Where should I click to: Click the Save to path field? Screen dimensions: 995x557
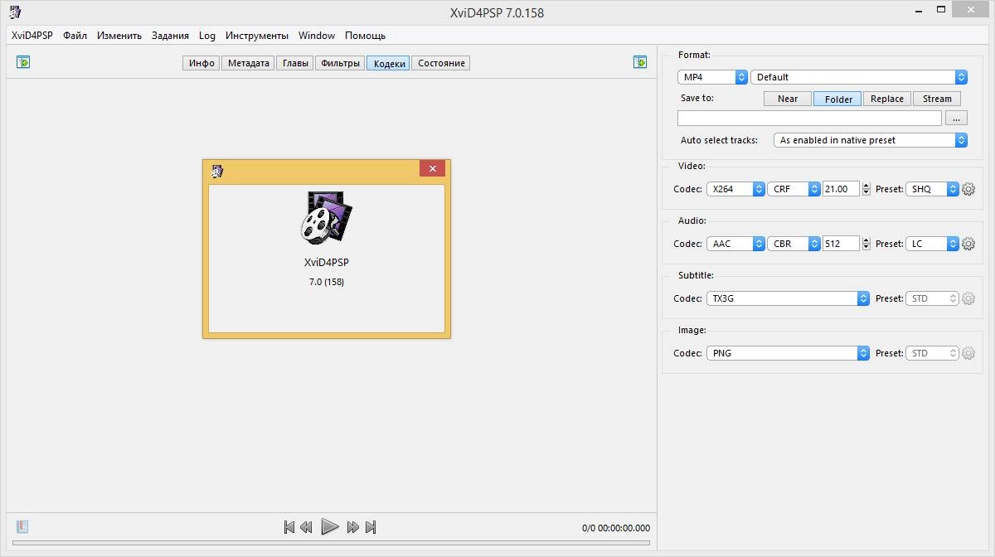click(809, 119)
